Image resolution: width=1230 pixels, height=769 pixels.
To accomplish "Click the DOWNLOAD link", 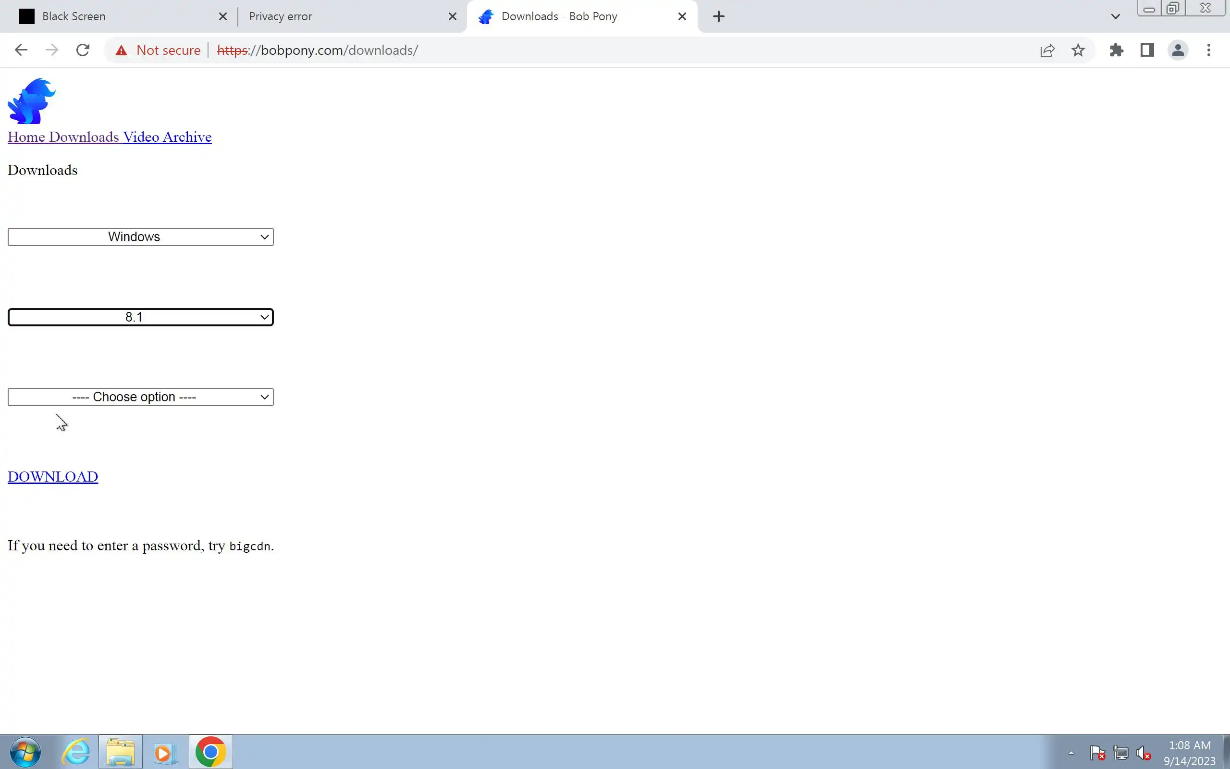I will 53,477.
